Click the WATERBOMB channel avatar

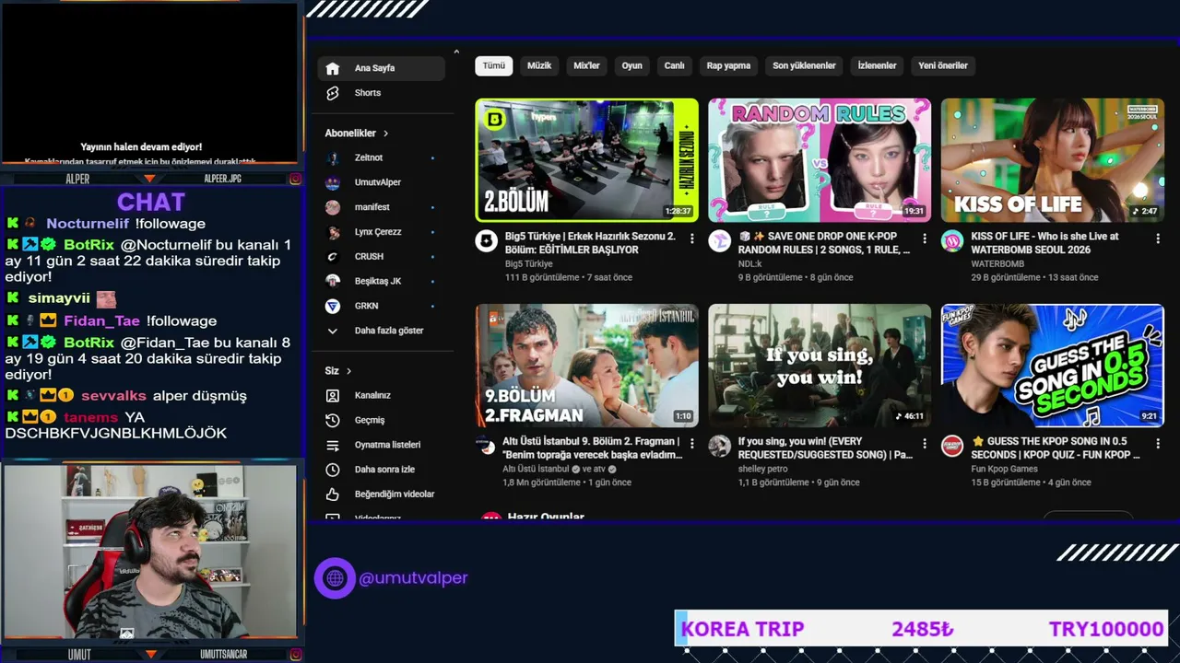point(952,241)
